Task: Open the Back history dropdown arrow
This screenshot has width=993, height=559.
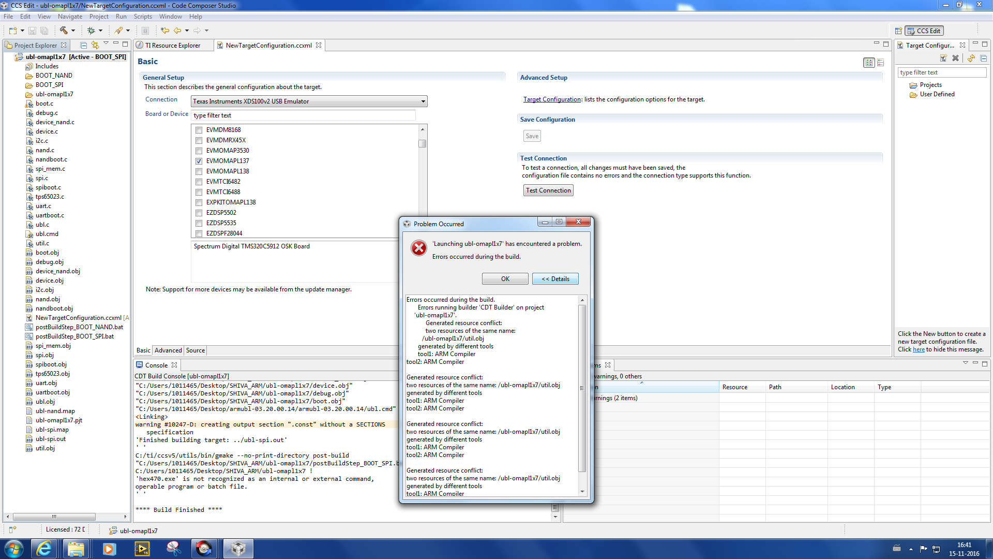Action: tap(187, 31)
